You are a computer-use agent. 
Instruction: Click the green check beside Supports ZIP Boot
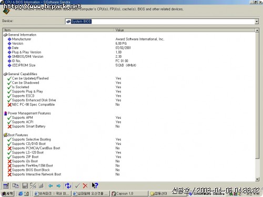9,157
